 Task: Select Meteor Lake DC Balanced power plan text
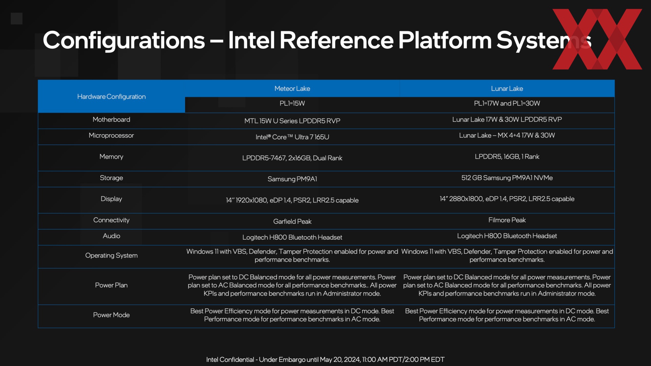coord(292,285)
